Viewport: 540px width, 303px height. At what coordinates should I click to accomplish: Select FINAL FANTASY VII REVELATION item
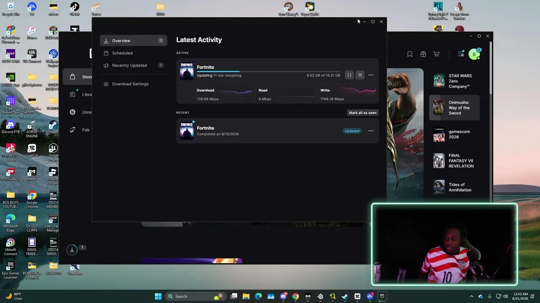(x=454, y=161)
